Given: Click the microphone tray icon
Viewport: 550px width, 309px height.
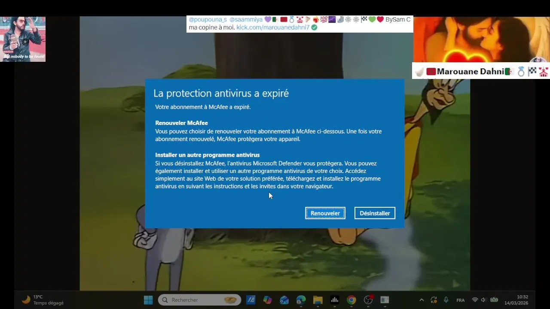Looking at the screenshot, I should pyautogui.click(x=446, y=300).
